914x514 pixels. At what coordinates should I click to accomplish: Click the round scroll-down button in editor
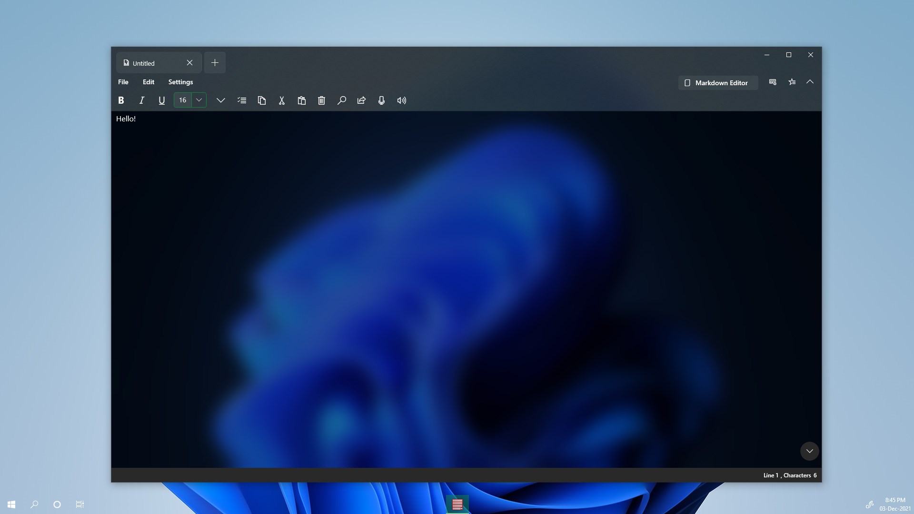click(x=809, y=451)
